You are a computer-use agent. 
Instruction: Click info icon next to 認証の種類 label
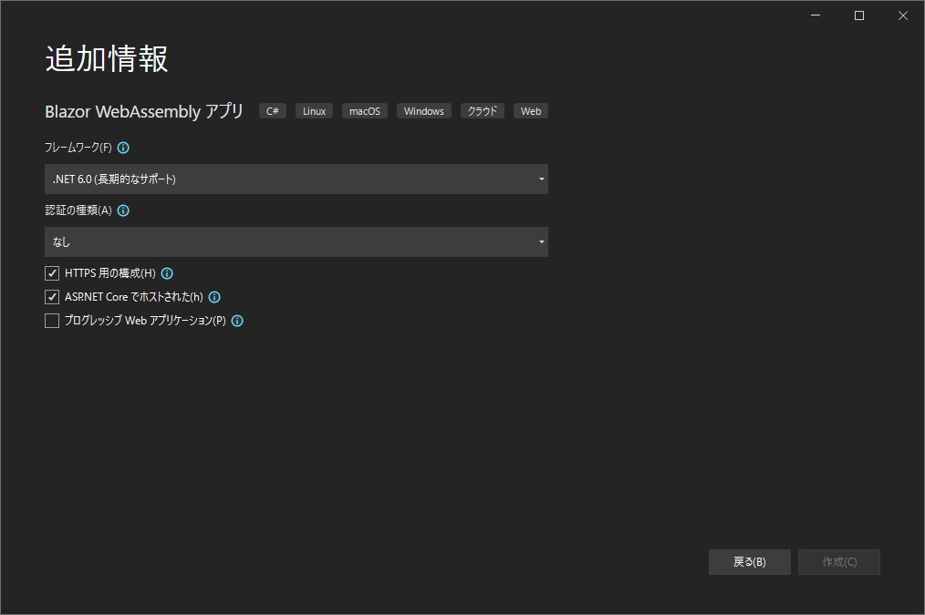123,210
